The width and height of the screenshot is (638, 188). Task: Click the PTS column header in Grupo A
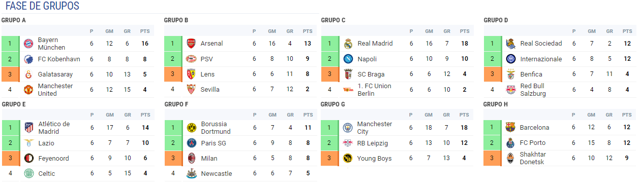[x=145, y=31]
